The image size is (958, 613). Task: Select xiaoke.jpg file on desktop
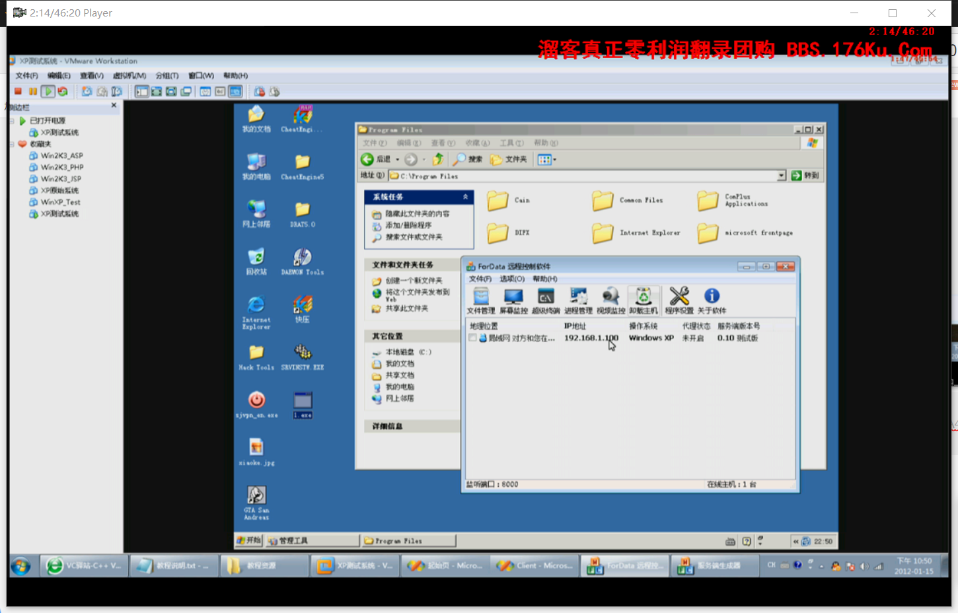256,452
